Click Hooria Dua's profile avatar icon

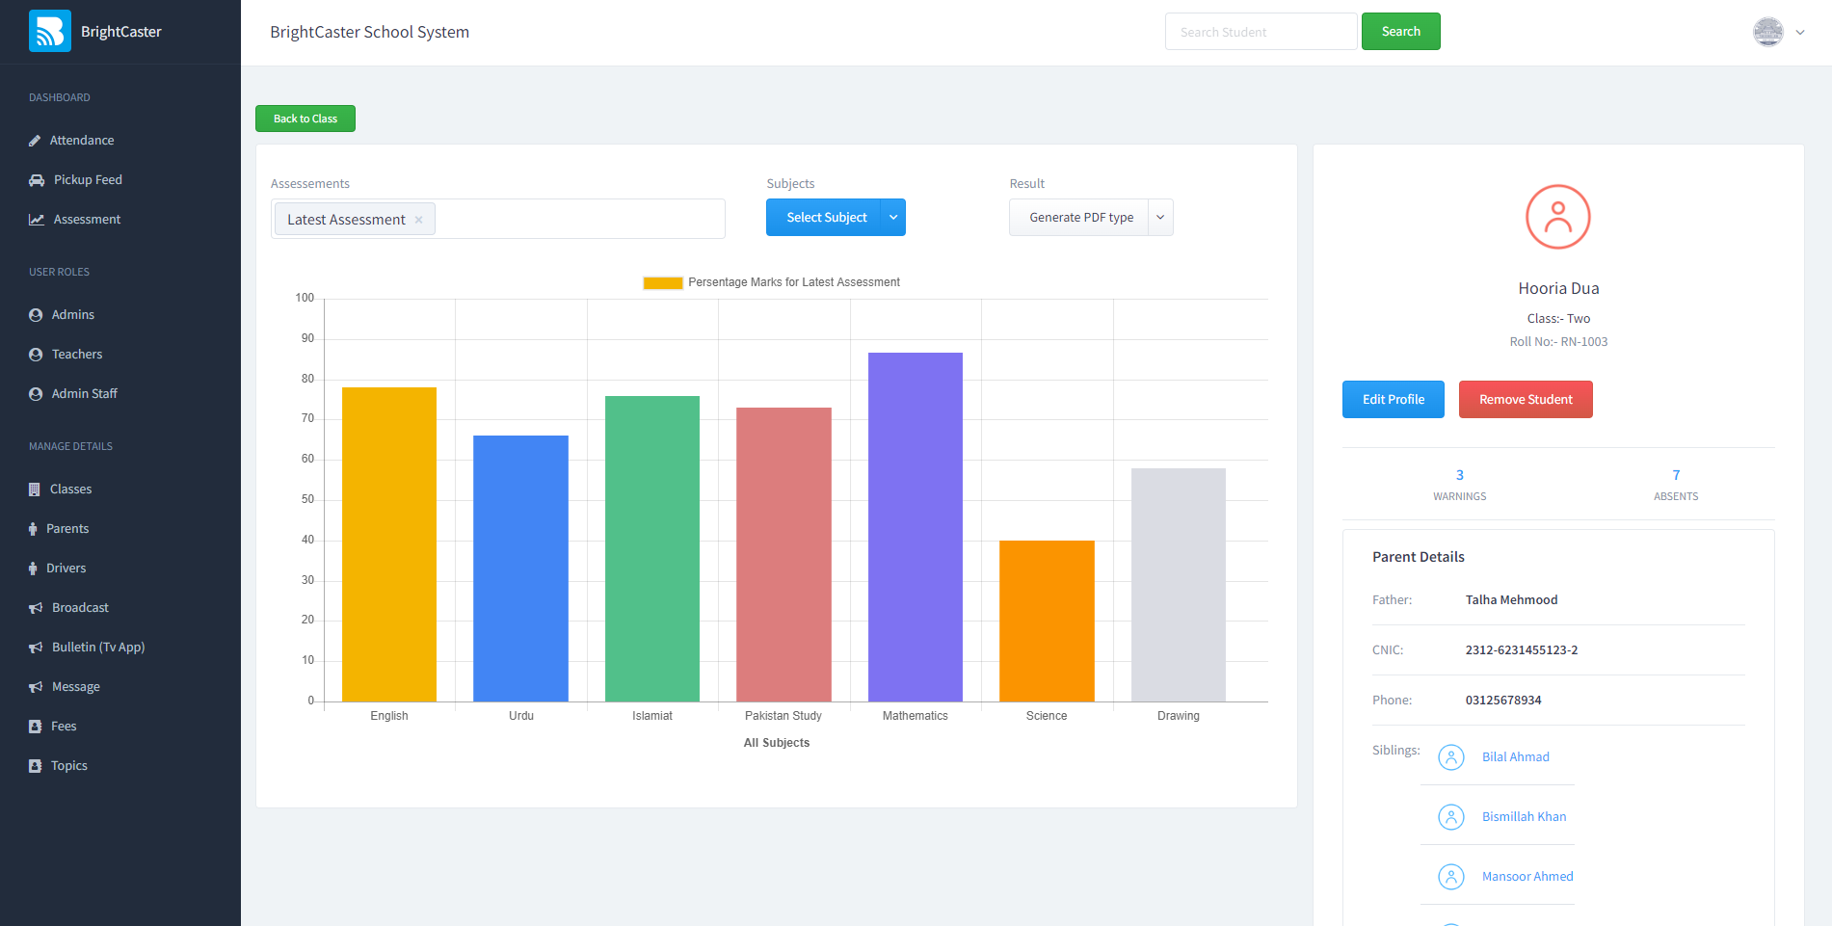(1558, 217)
